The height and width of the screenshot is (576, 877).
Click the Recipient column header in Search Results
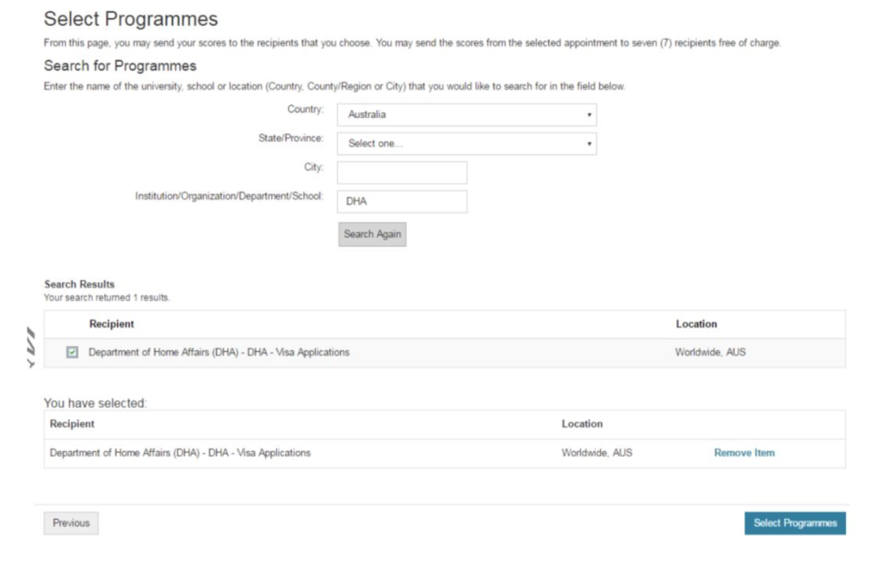coord(111,324)
